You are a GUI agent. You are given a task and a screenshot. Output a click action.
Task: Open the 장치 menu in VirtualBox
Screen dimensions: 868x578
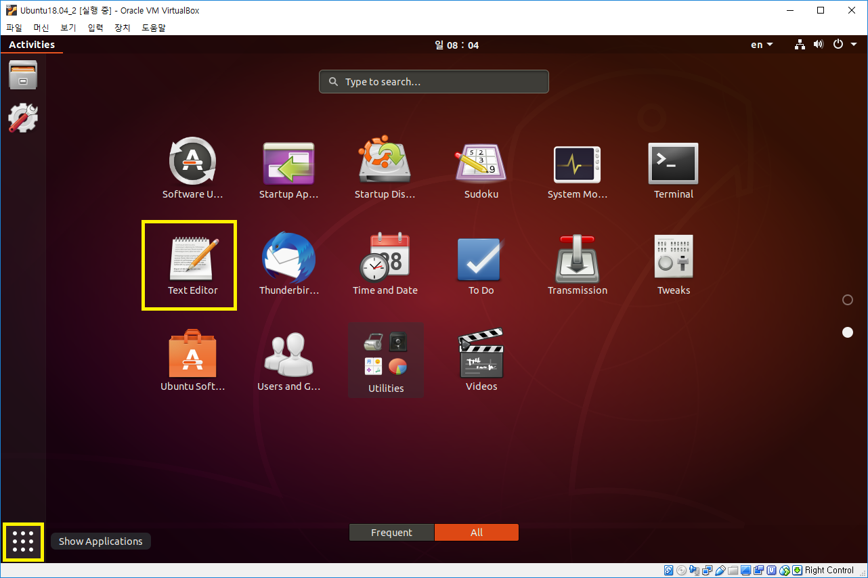(x=123, y=28)
